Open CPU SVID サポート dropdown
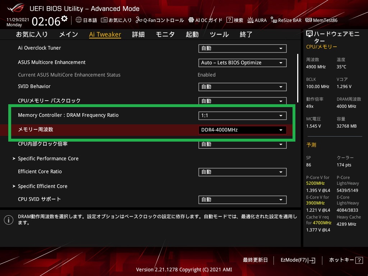Screen dimensions: 368x276 tap(243, 200)
